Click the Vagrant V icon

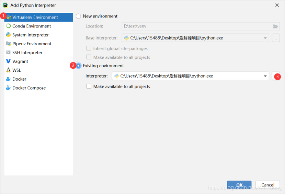(8, 61)
